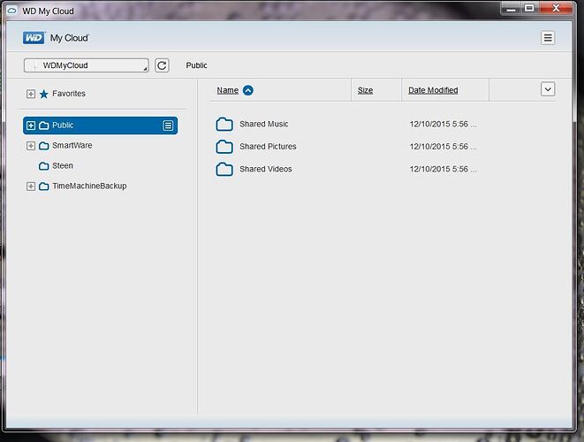The image size is (584, 442).
Task: Click the Public folder icon in sidebar
Action: click(x=44, y=126)
